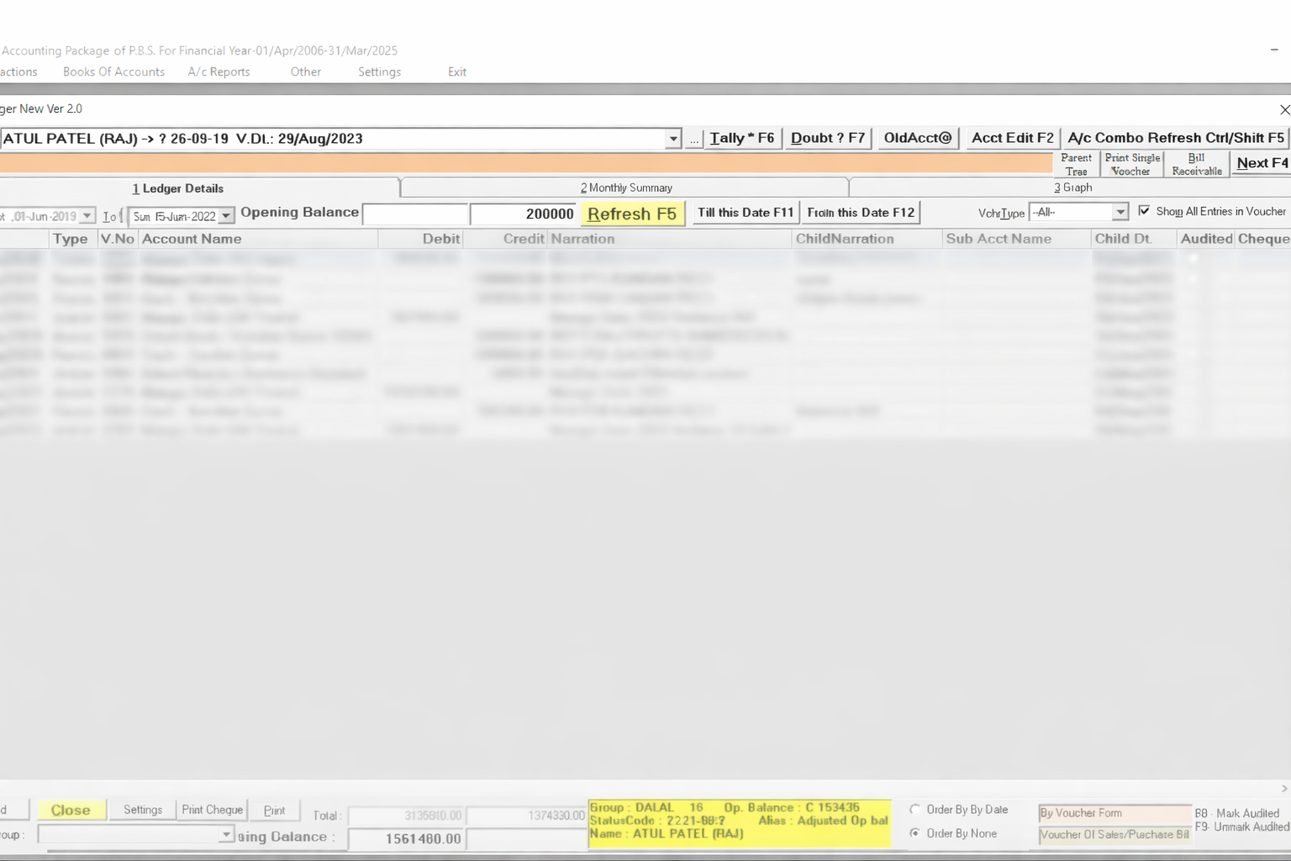This screenshot has height=861, width=1291.
Task: Click A/c Combo Refresh Ctrl/Shift F5 button
Action: pos(1176,138)
